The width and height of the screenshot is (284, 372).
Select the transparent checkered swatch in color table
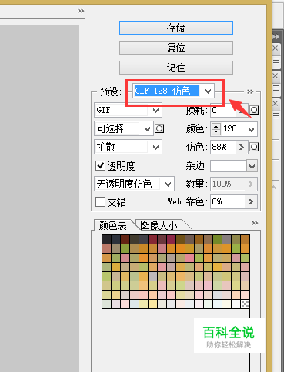(x=246, y=304)
